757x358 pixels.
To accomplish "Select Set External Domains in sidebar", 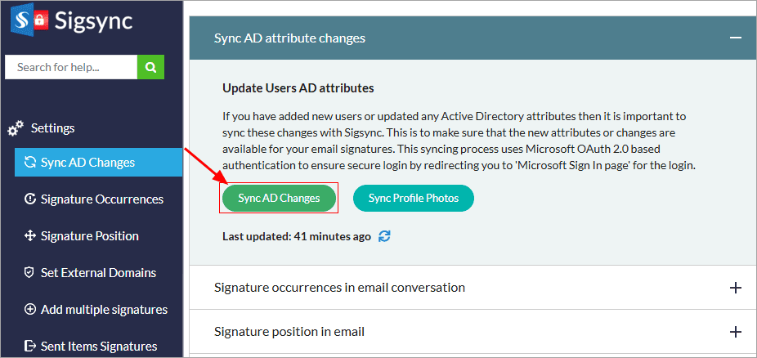I will (98, 273).
